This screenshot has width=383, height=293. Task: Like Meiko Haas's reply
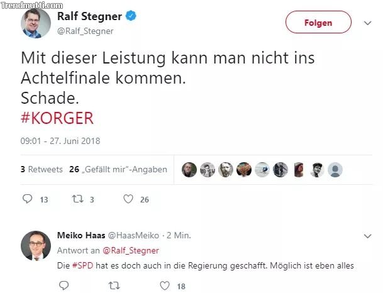165,285
